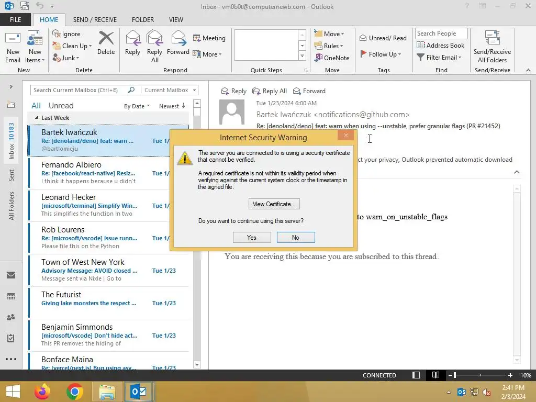Open the FILE tab

pyautogui.click(x=15, y=19)
